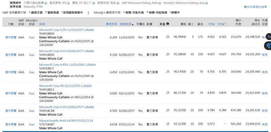271x132 pixels.
Task: Select accrued interest 151.670
Action: 236,37
